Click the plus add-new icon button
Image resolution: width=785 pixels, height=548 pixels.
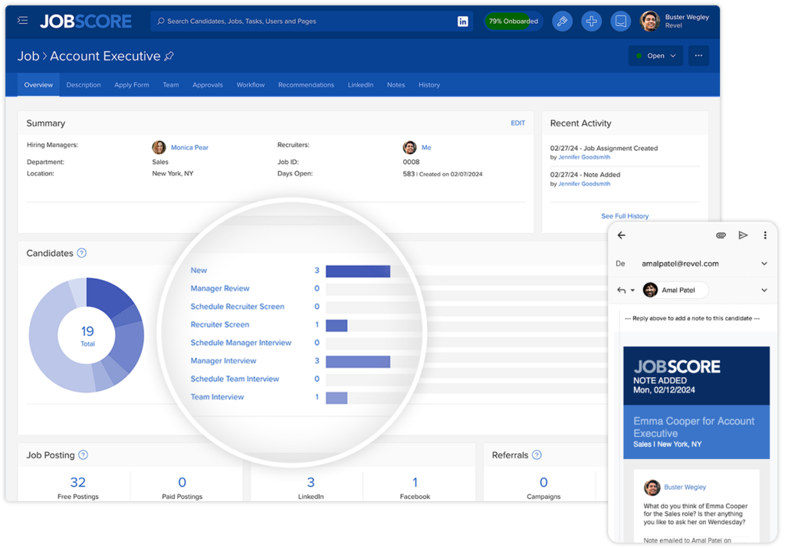pos(591,21)
